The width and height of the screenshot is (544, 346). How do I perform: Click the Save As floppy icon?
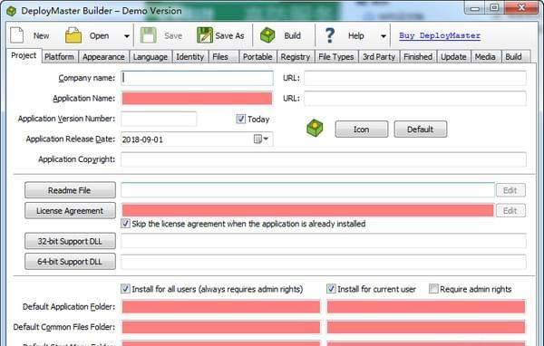205,35
